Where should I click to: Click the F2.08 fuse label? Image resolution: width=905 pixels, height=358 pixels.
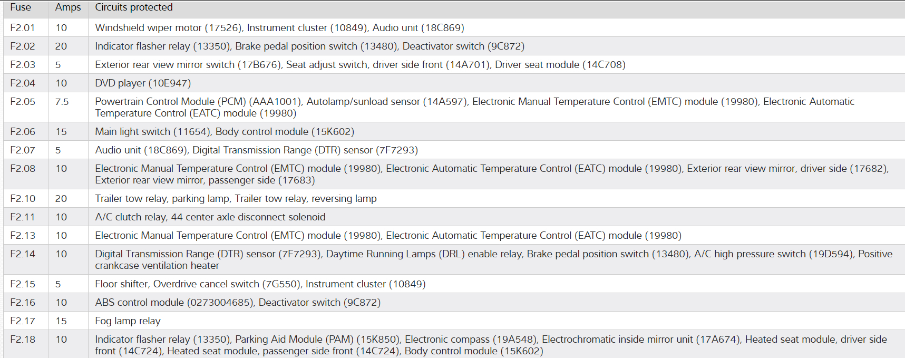click(x=23, y=169)
